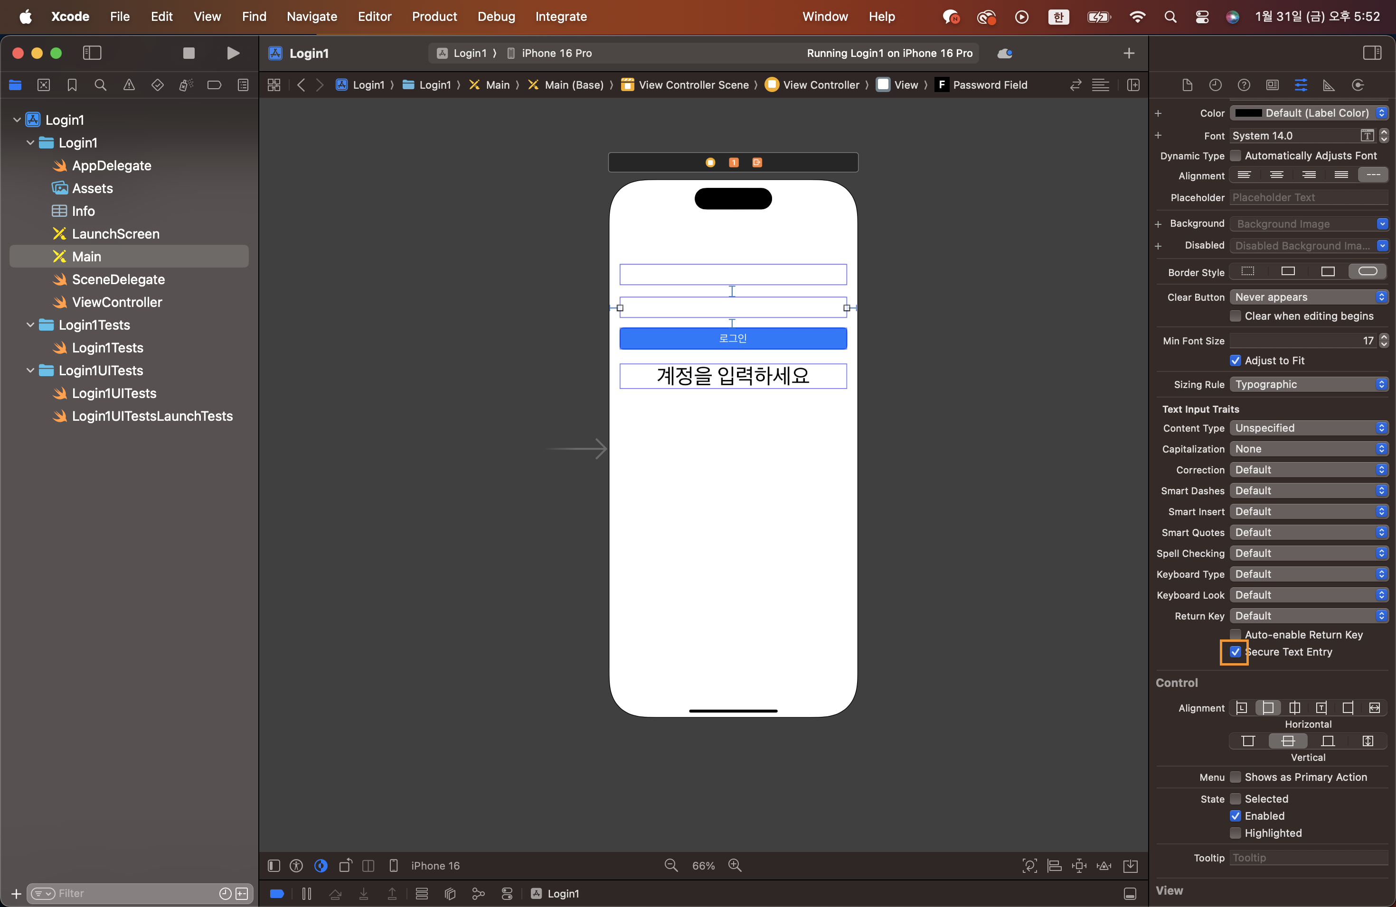1396x907 pixels.
Task: Click the zoom in canvas icon
Action: [x=735, y=865]
